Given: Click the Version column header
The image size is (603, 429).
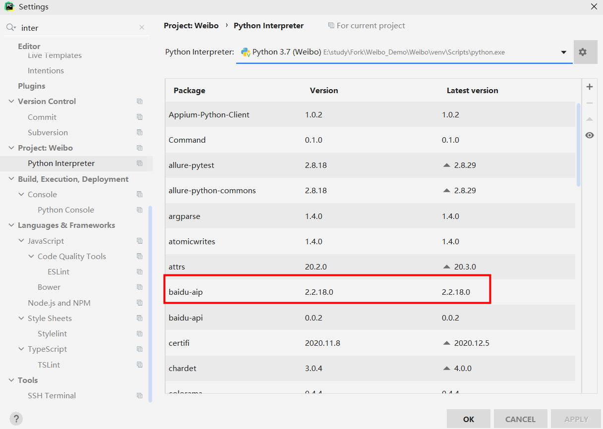Looking at the screenshot, I should 324,90.
